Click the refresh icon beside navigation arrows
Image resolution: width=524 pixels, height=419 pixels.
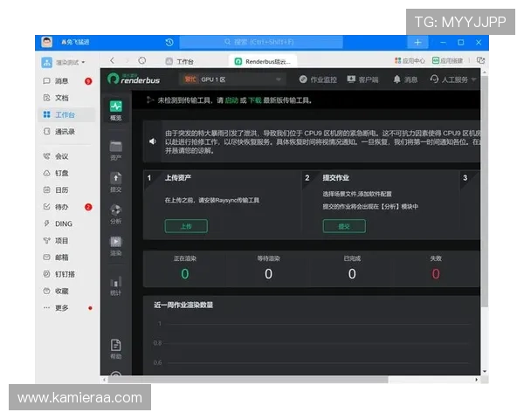142,60
